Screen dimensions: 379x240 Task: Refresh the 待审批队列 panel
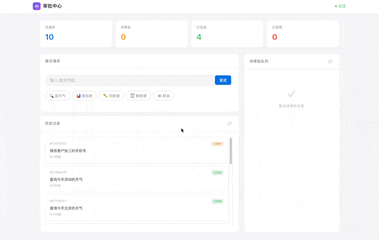(x=330, y=62)
